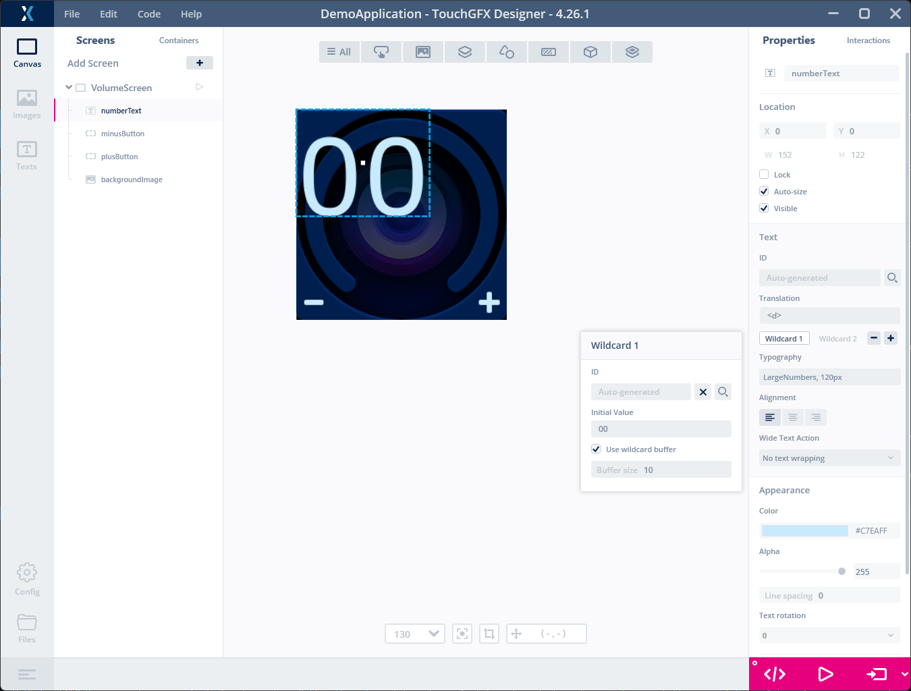This screenshot has width=911, height=691.
Task: Open the Wide Text Action dropdown
Action: click(x=829, y=458)
